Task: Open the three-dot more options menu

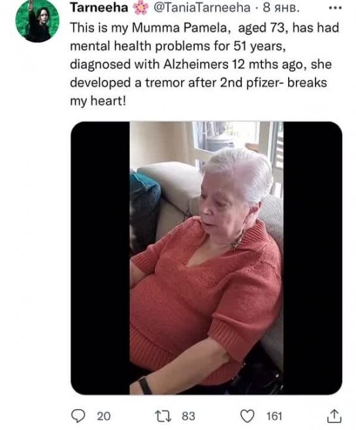Action: (335, 8)
